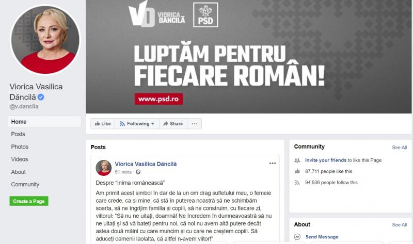Open the page's three-dot more actions button
Image resolution: width=413 pixels, height=244 pixels.
(x=195, y=124)
